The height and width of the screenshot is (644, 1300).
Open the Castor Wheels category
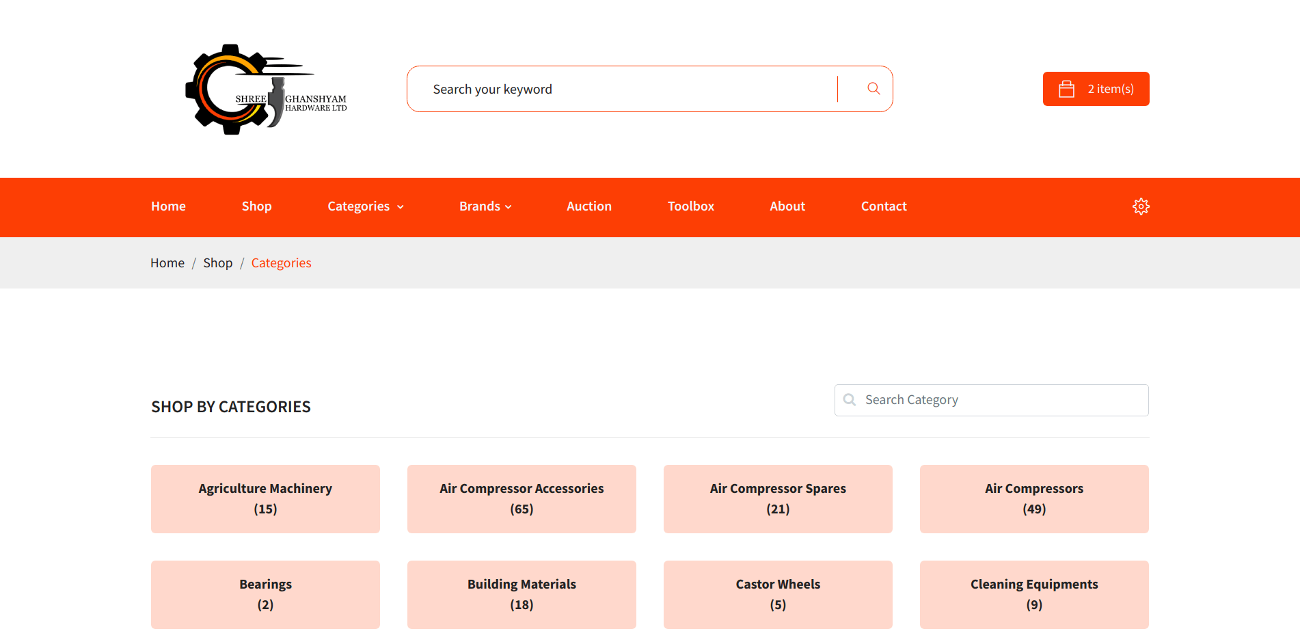tap(777, 594)
